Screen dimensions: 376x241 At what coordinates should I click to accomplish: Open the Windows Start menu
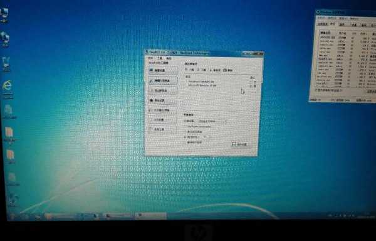13,217
